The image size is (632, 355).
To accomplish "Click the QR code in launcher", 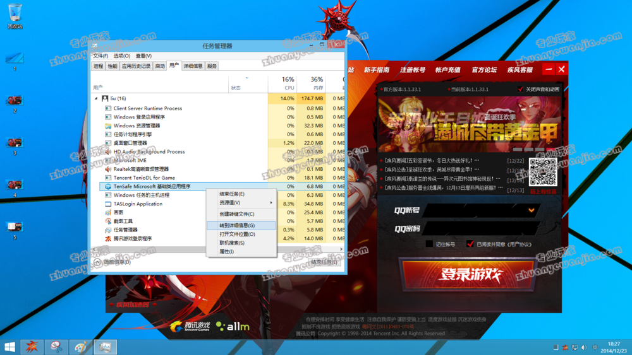I will coord(543,172).
